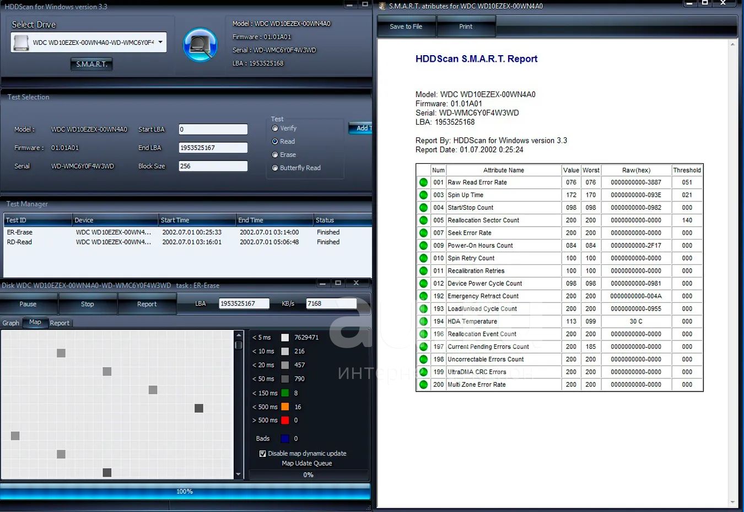Click green status icon for Raw Read Error Rate
The image size is (744, 512).
[x=423, y=183]
